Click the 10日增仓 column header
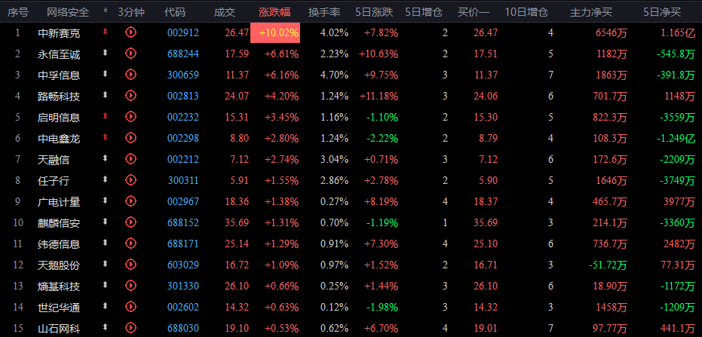This screenshot has height=337, width=702. (x=526, y=13)
